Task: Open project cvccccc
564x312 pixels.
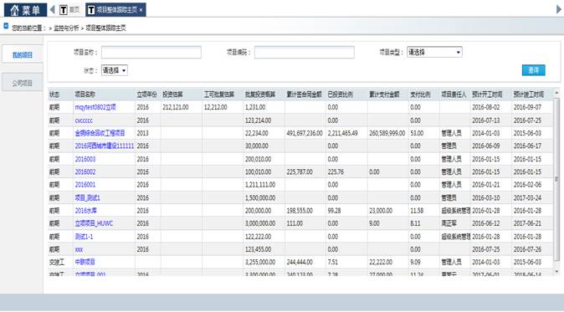Action: tap(84, 120)
